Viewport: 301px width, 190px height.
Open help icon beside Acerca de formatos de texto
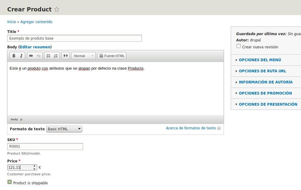(x=219, y=128)
